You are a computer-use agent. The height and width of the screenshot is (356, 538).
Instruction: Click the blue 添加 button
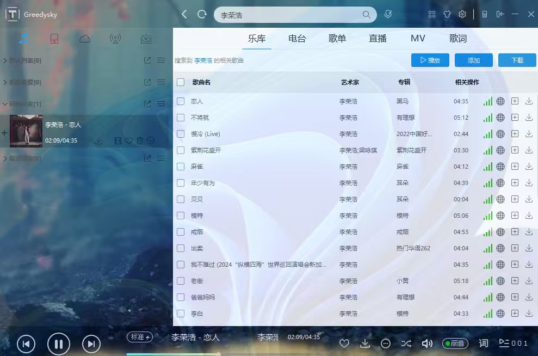point(474,60)
